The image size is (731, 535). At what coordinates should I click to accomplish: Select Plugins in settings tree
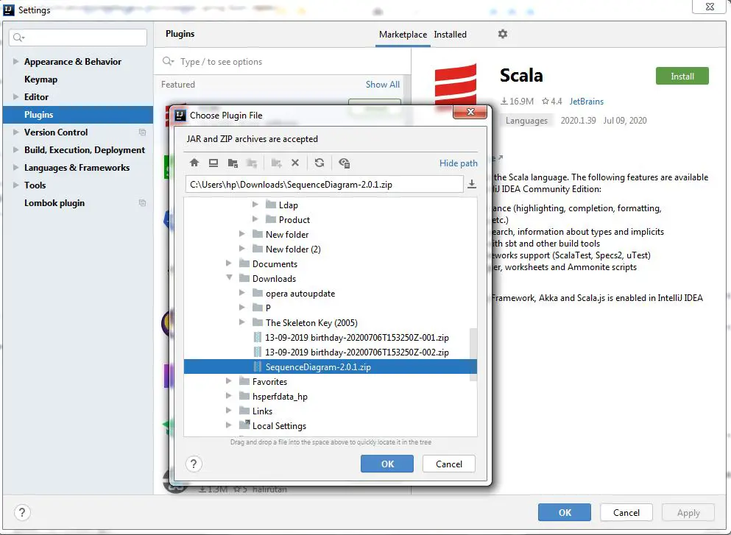coord(78,115)
